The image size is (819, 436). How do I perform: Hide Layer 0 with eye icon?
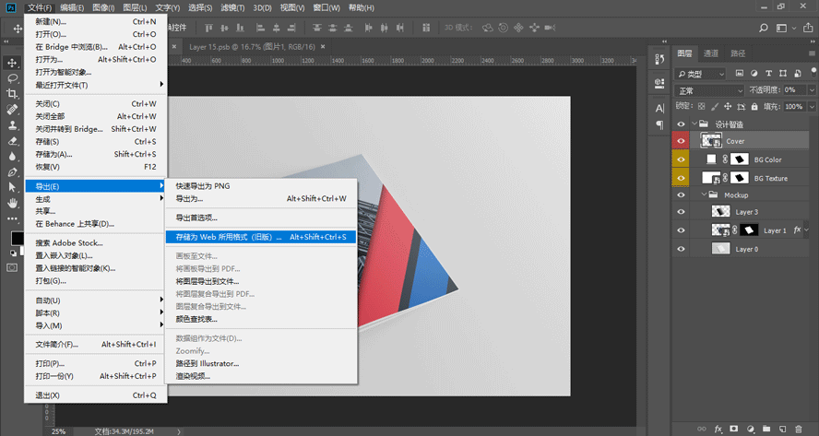[x=682, y=249]
